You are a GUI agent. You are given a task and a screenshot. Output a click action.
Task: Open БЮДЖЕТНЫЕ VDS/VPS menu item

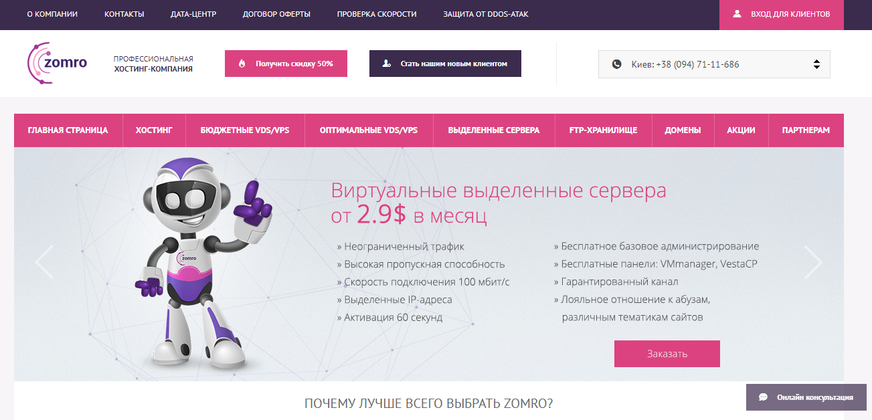tap(245, 130)
